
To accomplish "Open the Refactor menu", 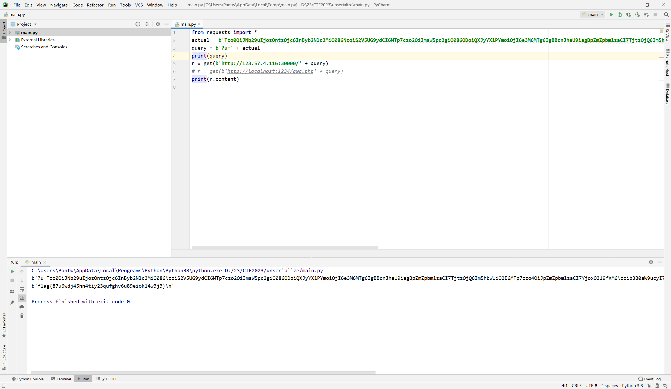I will pyautogui.click(x=95, y=5).
